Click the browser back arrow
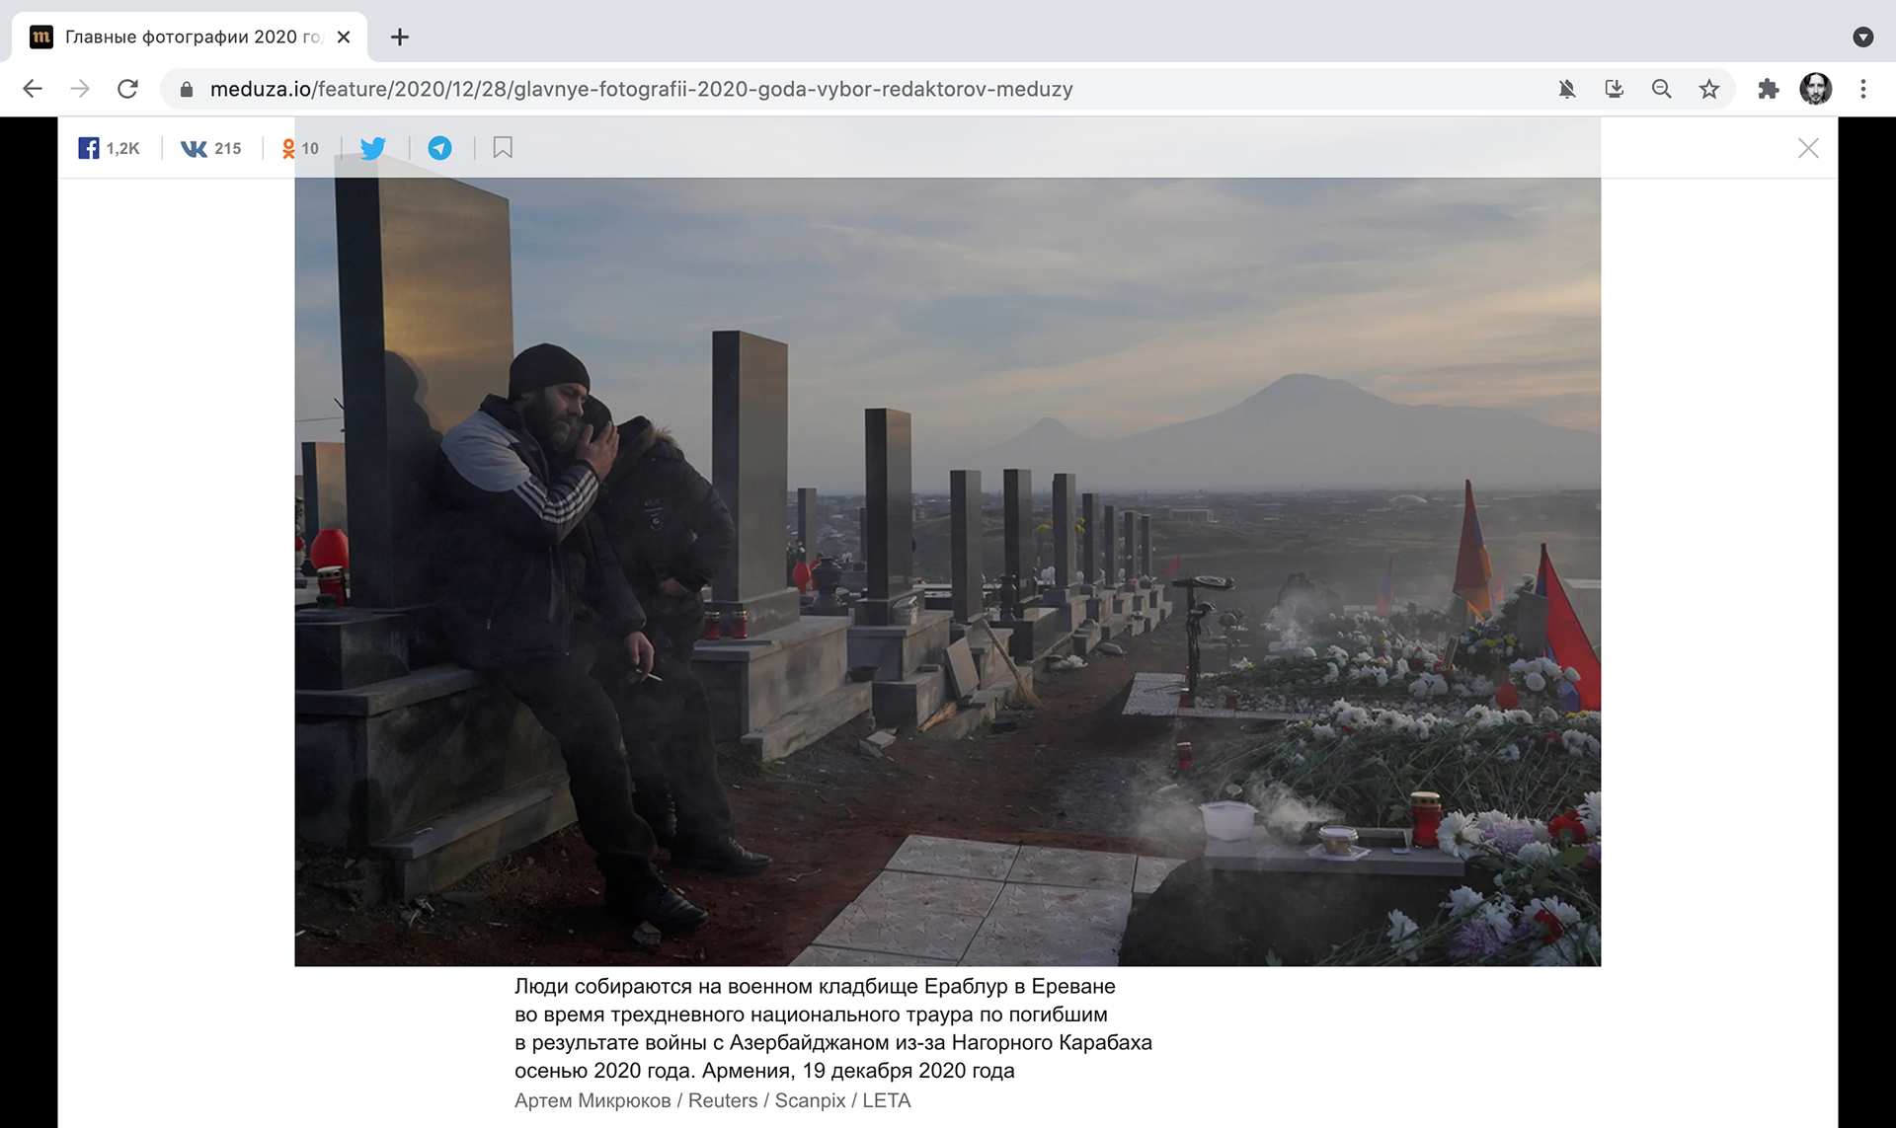1896x1128 pixels. (x=33, y=89)
